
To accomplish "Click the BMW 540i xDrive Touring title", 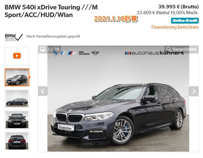I will 51,11.
